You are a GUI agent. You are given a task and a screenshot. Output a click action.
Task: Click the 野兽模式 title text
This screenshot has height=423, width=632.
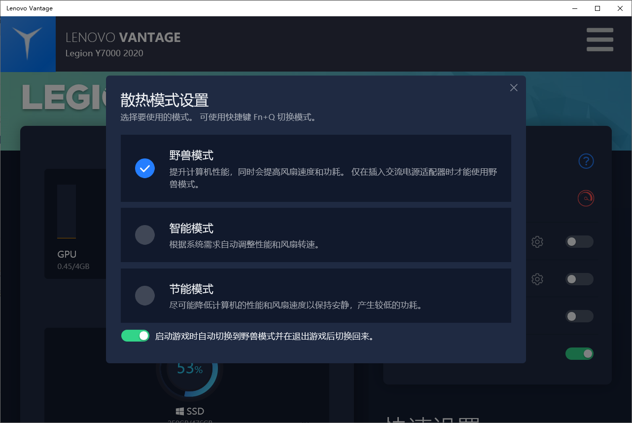[191, 155]
